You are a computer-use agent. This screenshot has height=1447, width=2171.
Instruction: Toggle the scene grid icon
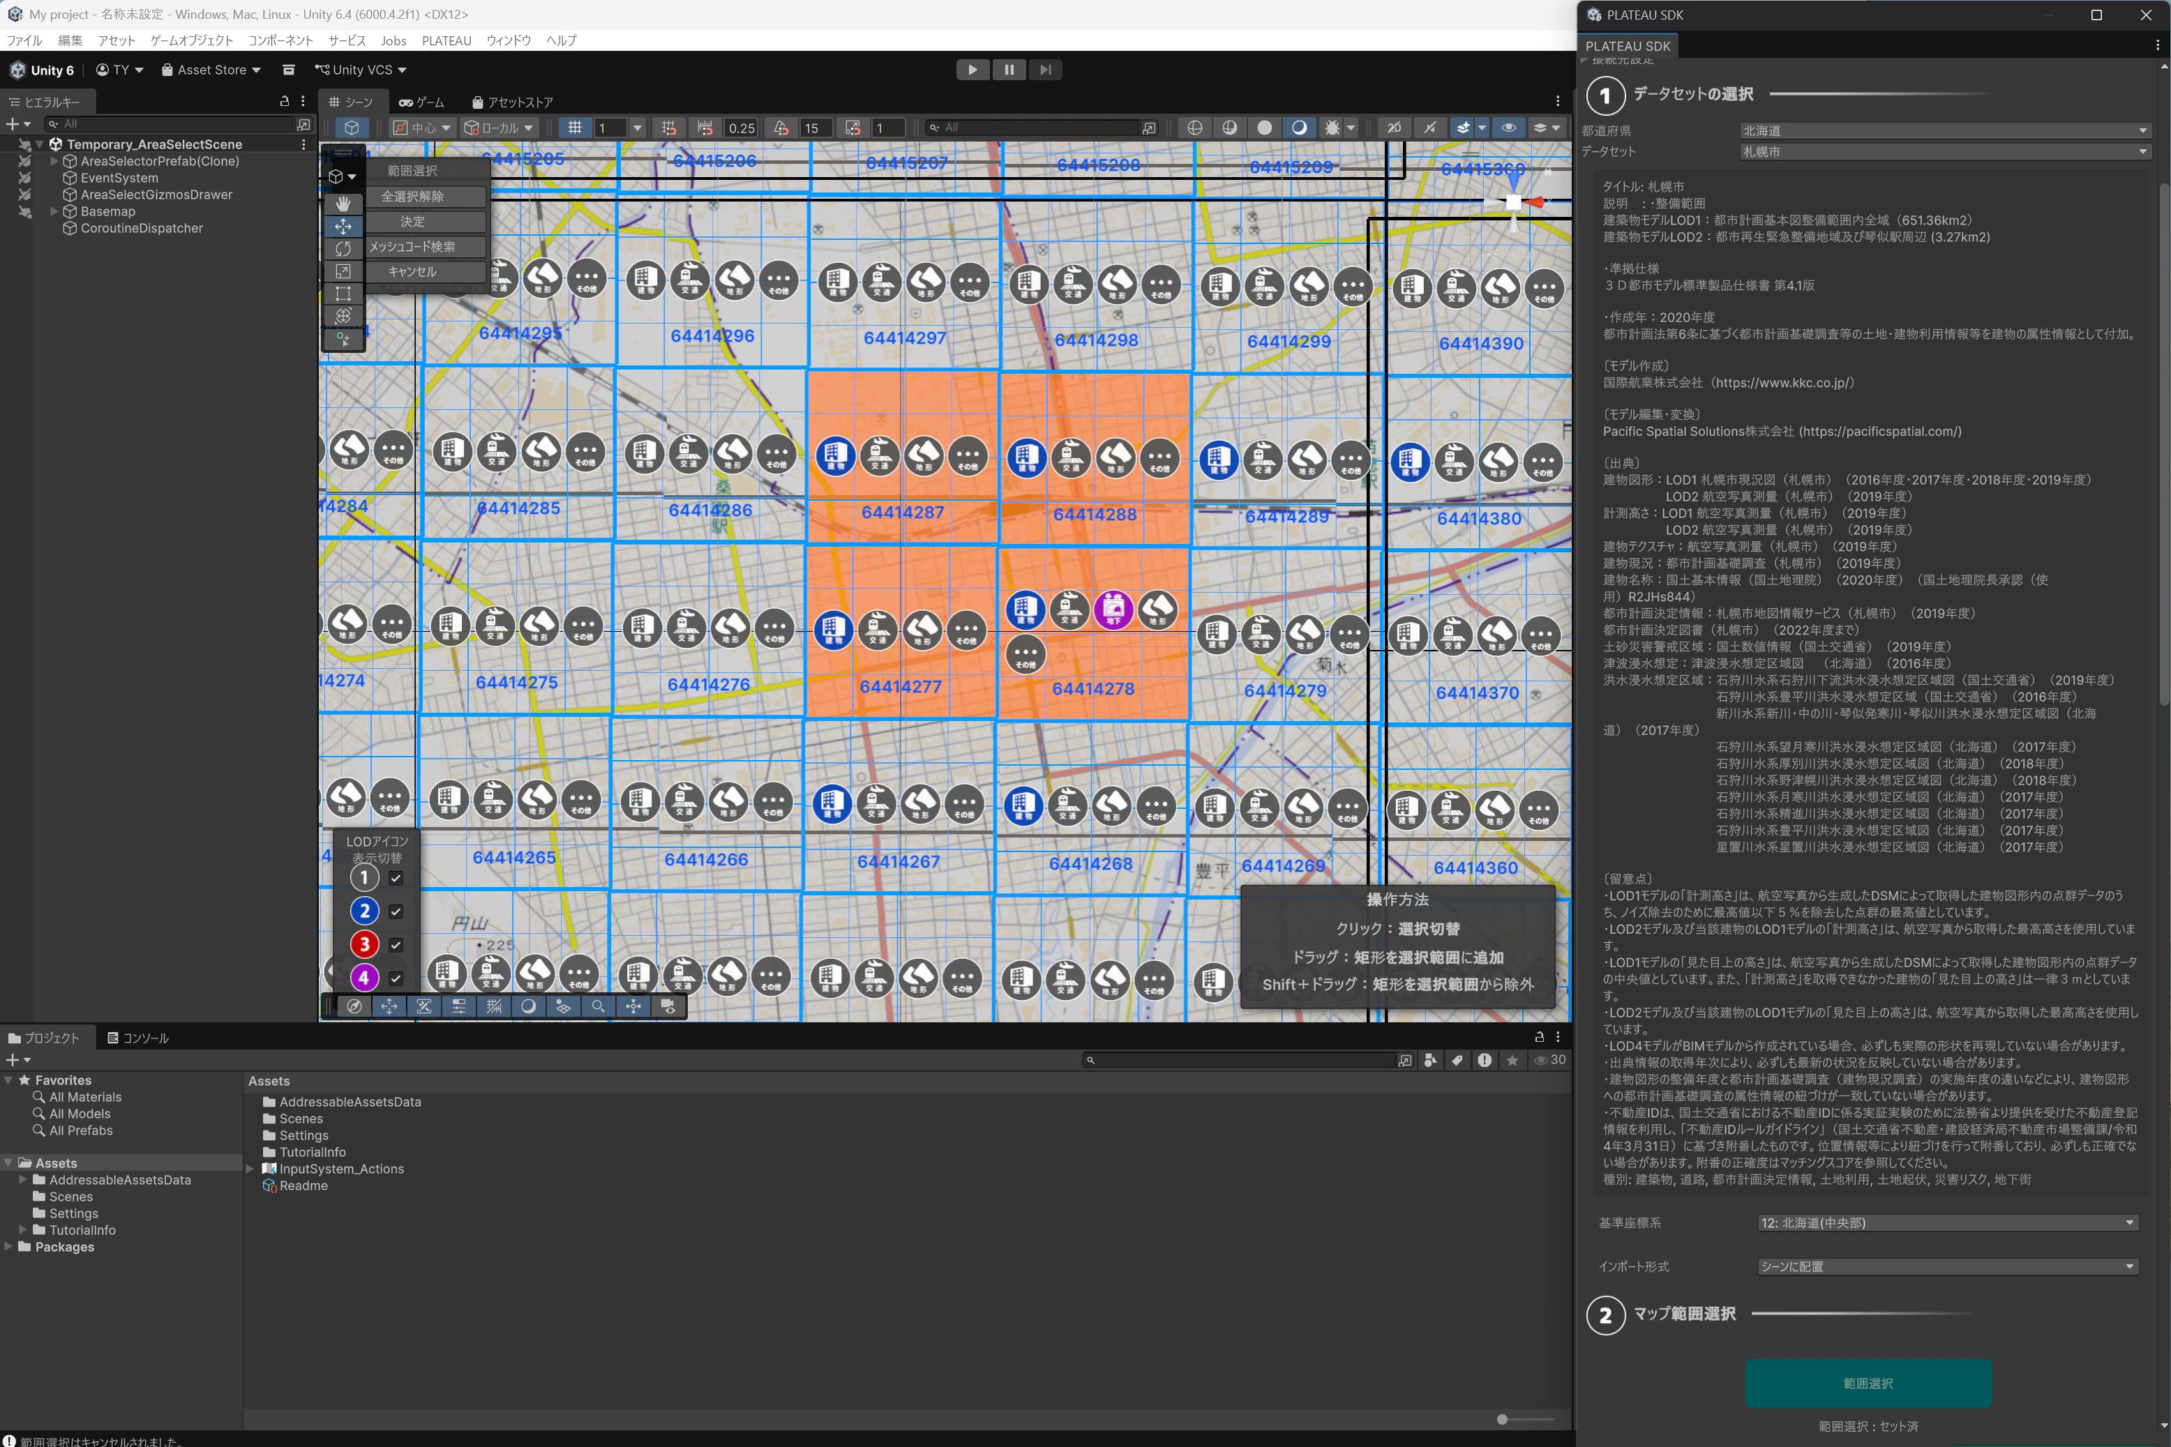pyautogui.click(x=574, y=128)
